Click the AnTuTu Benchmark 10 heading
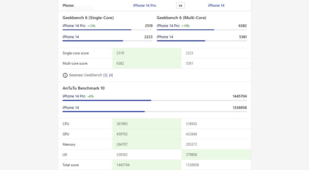309x170 pixels. pyautogui.click(x=84, y=88)
